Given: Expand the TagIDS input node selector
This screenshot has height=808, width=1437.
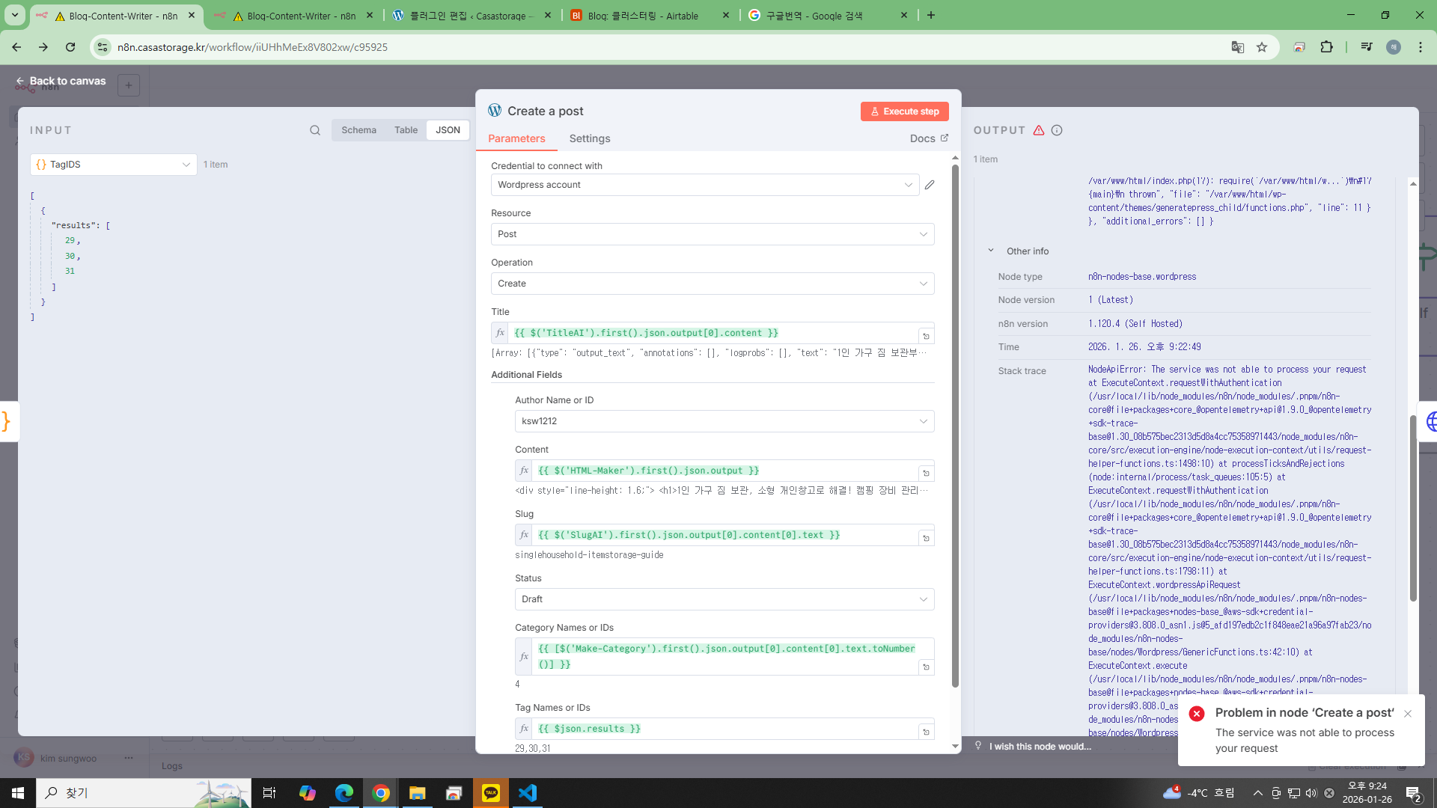Looking at the screenshot, I should [114, 165].
